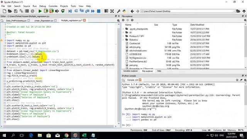Change to the parent directory
The width and height of the screenshot is (247, 139).
(x=244, y=11)
